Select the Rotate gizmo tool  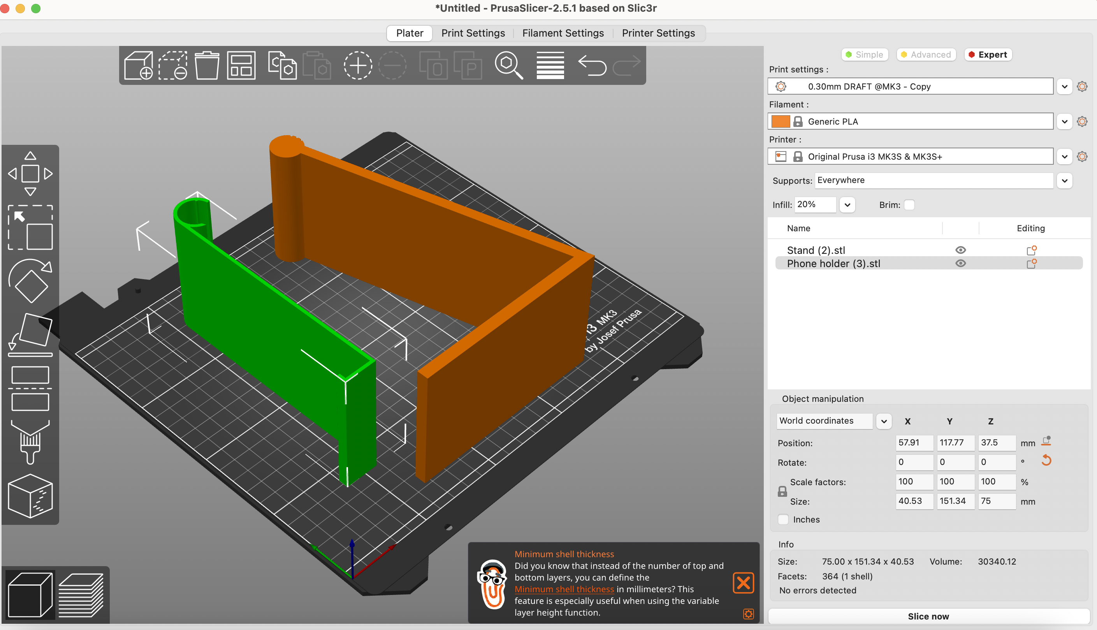[30, 280]
